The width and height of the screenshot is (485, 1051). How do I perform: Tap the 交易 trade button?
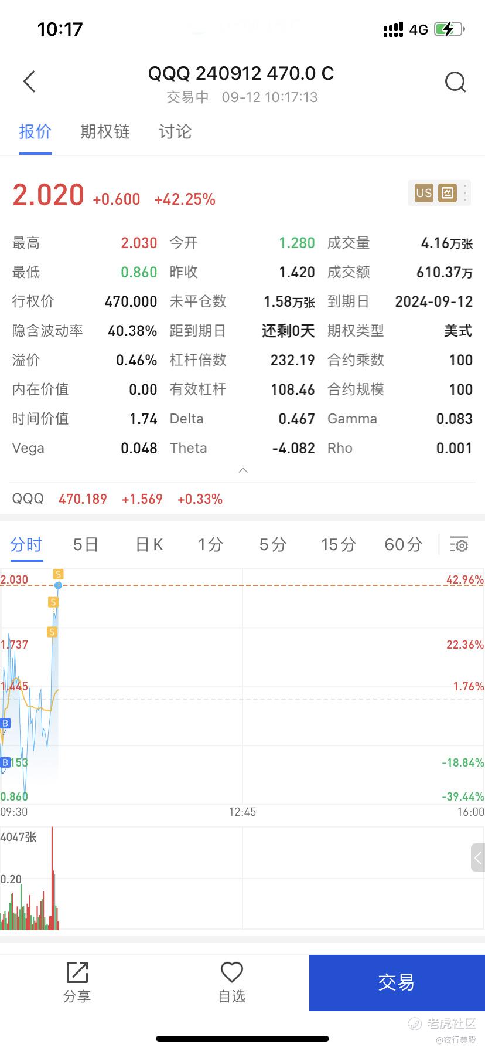(x=397, y=982)
